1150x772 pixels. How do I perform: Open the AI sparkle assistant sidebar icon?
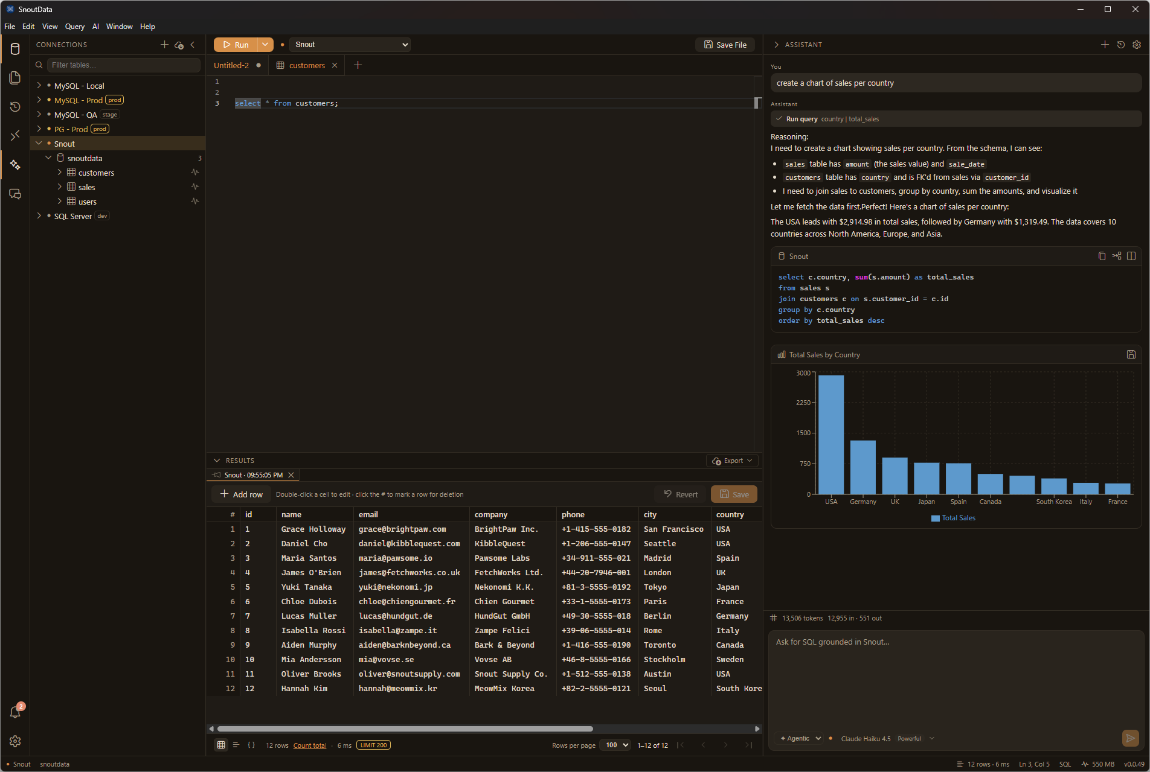(x=15, y=165)
